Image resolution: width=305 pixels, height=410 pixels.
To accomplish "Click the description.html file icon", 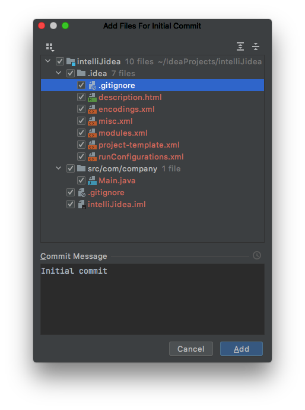I will 92,97.
